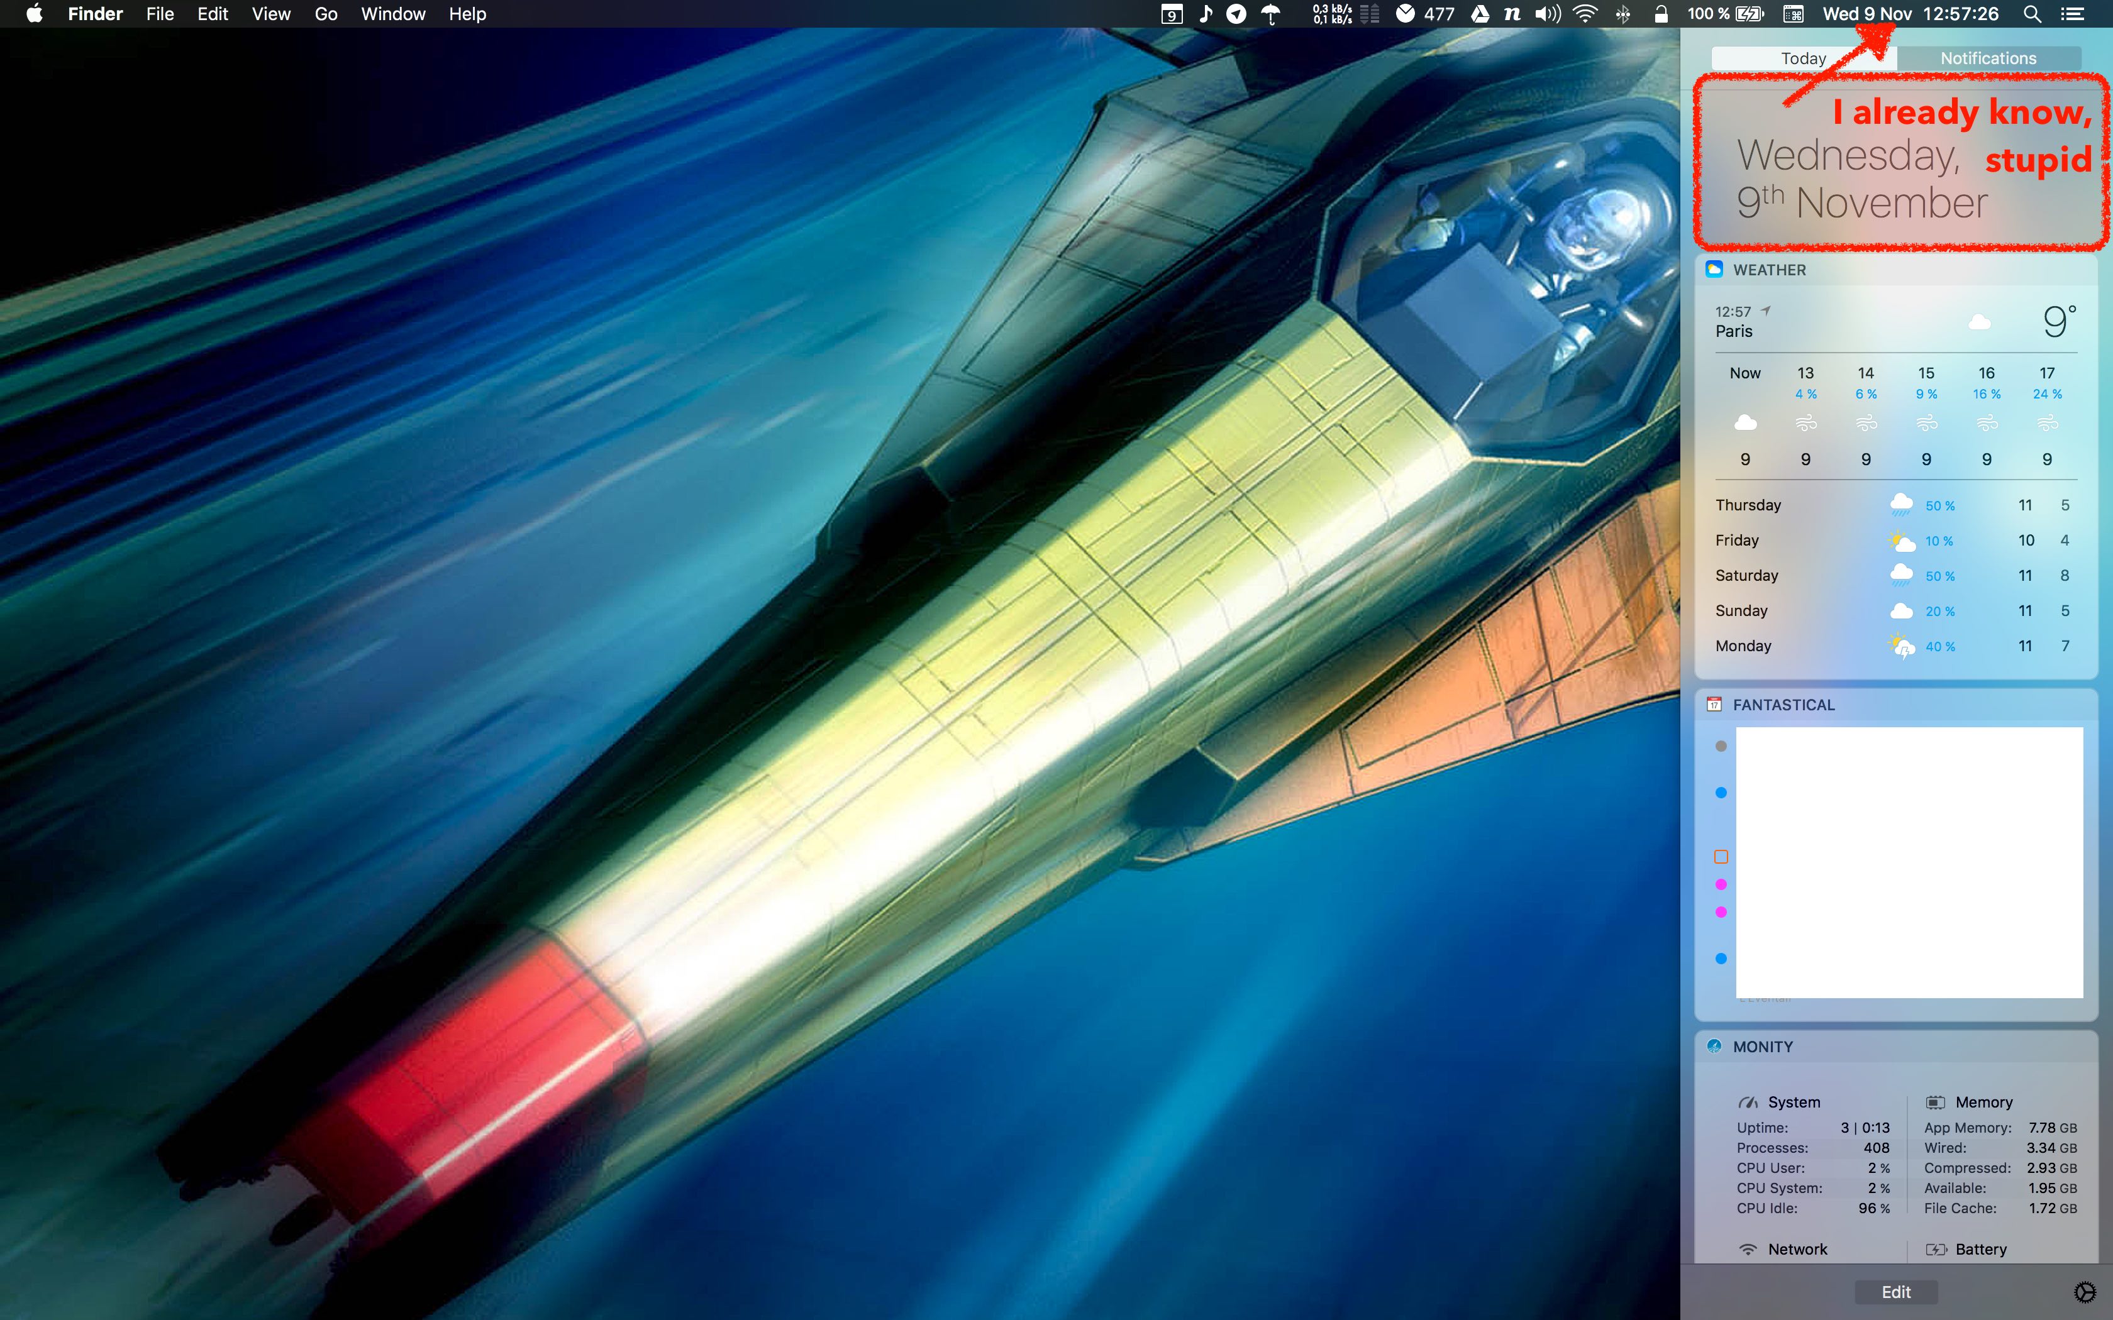This screenshot has height=1320, width=2113.
Task: Click the memory bars menu bar icon
Action: pyautogui.click(x=1370, y=14)
